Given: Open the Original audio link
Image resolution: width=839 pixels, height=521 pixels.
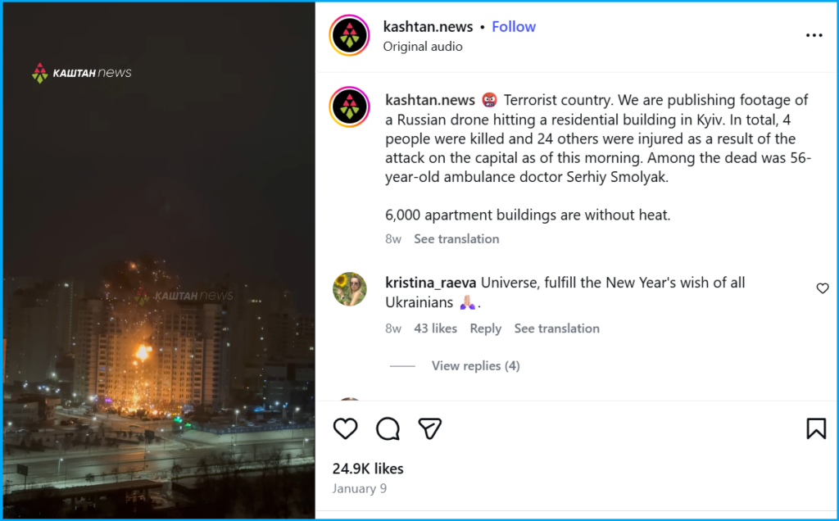Looking at the screenshot, I should tap(423, 47).
